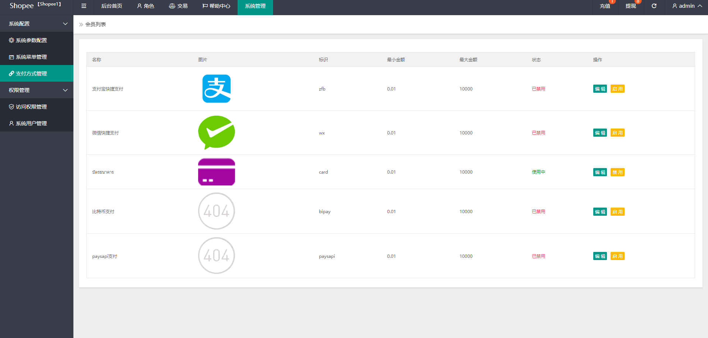Screen dimensions: 708x338
Task: Edit the 微信快捷支付 entry
Action: 600,133
